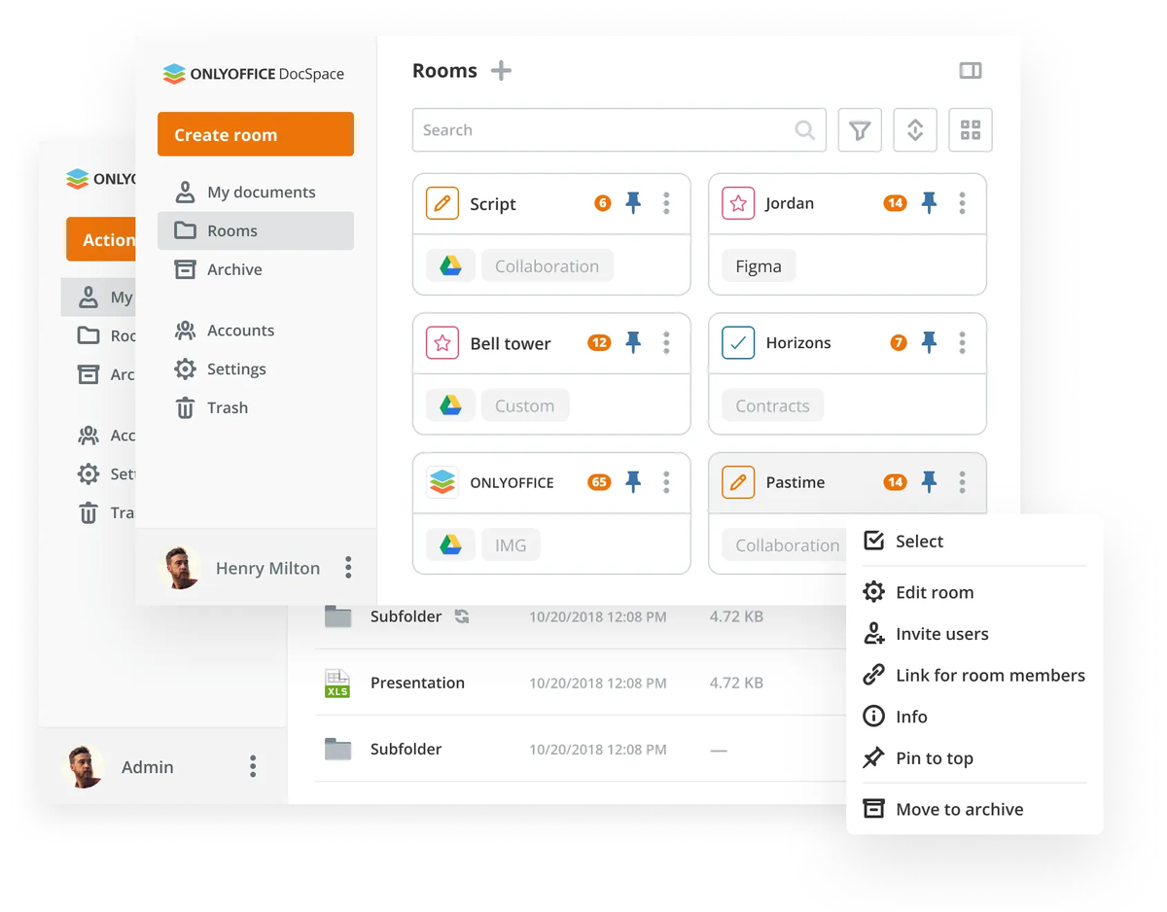Click the Create room button

pos(256,134)
